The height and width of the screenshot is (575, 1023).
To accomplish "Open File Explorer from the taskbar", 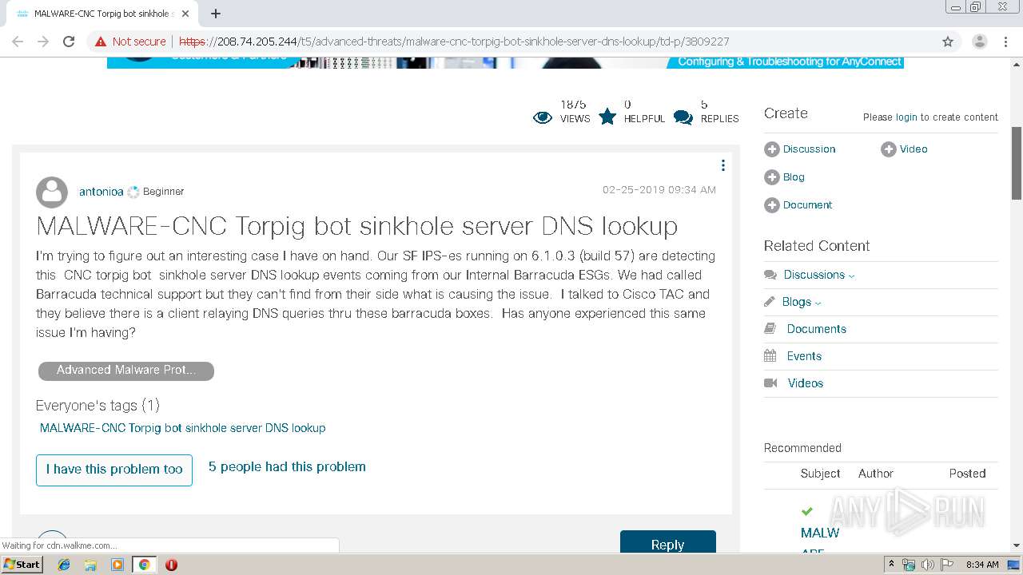I will coord(90,565).
